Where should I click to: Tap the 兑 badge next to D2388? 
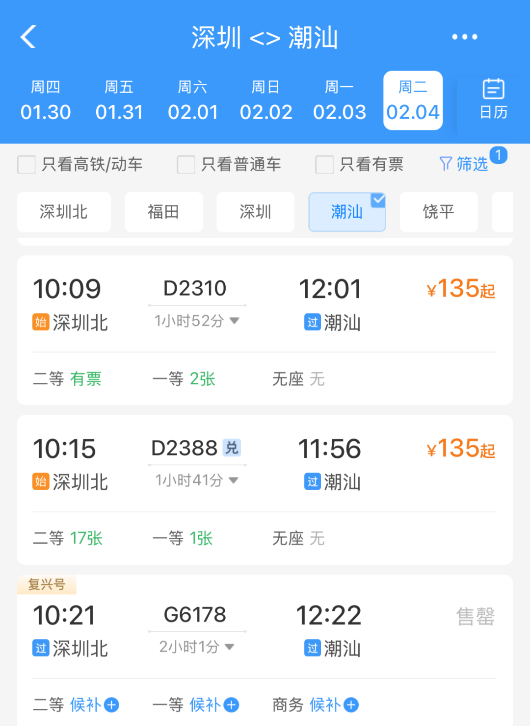pyautogui.click(x=232, y=448)
